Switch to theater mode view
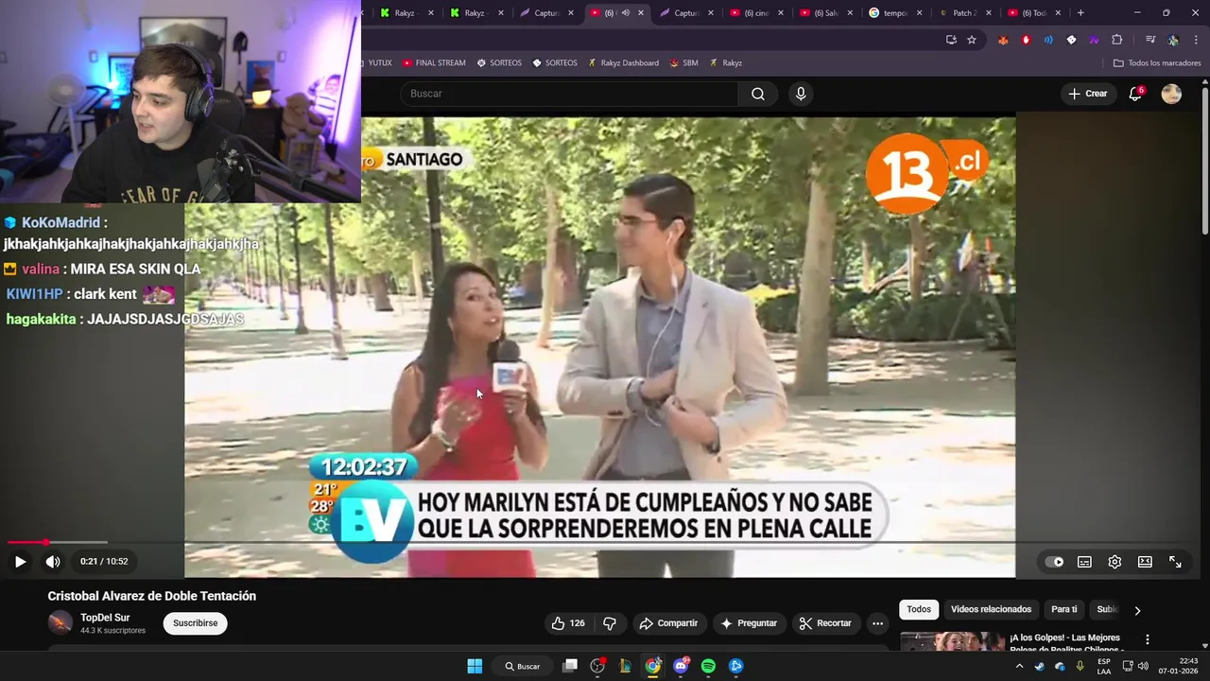 1145,562
